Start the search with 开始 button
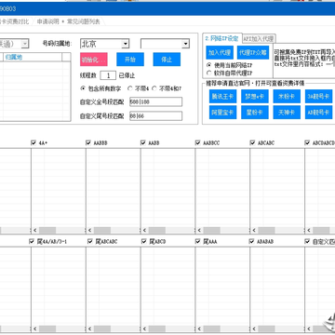The image size is (335, 335). tap(130, 60)
